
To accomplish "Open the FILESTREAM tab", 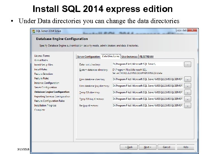I will 146,56.
